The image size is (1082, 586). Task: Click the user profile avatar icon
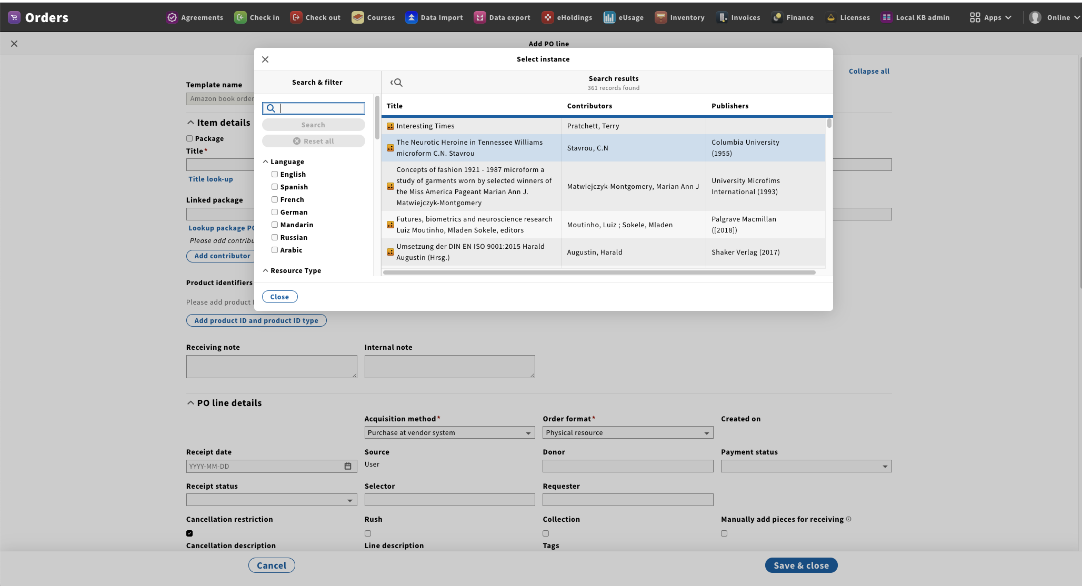pyautogui.click(x=1035, y=17)
